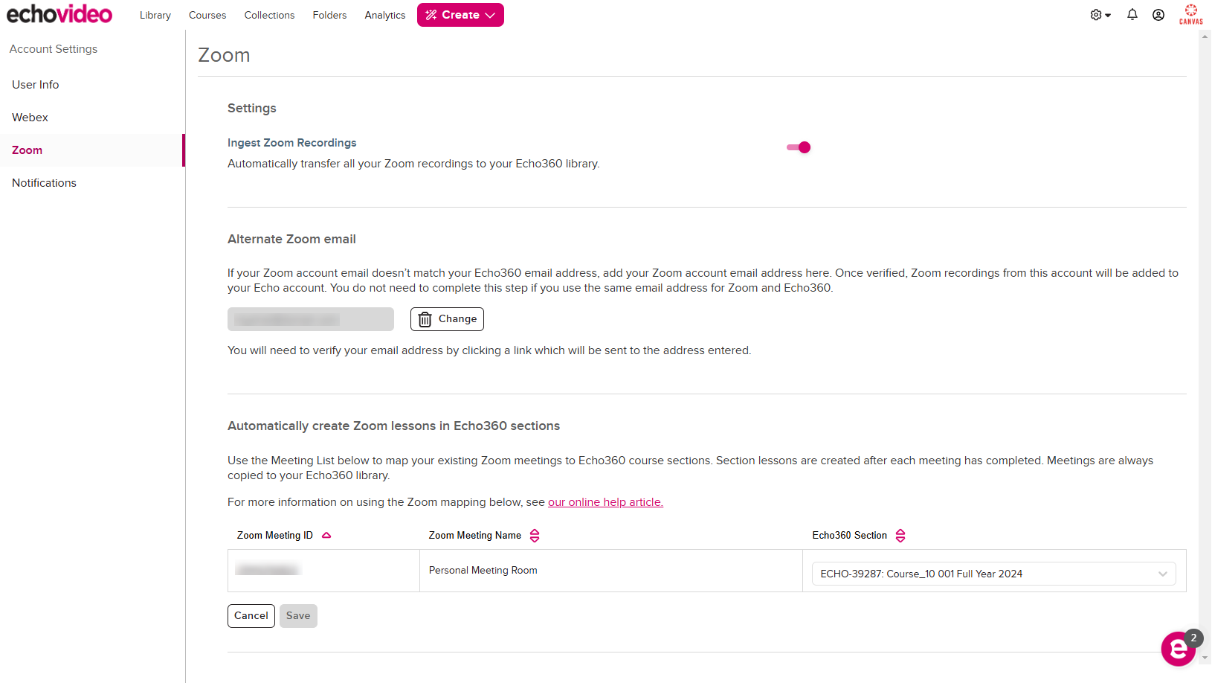Open the Echo chat widget bubble

(x=1179, y=649)
